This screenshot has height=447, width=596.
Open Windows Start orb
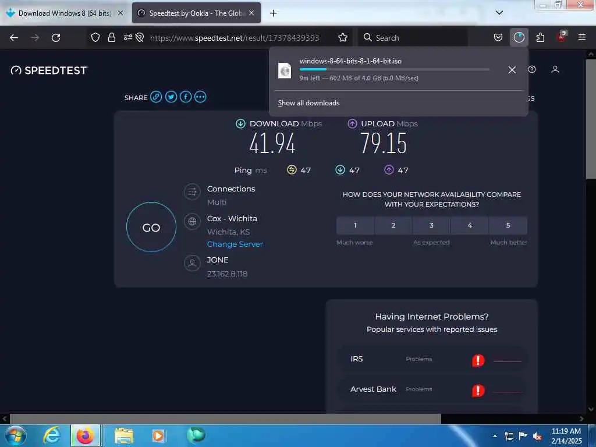click(16, 435)
